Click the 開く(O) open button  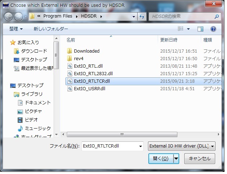161,159
